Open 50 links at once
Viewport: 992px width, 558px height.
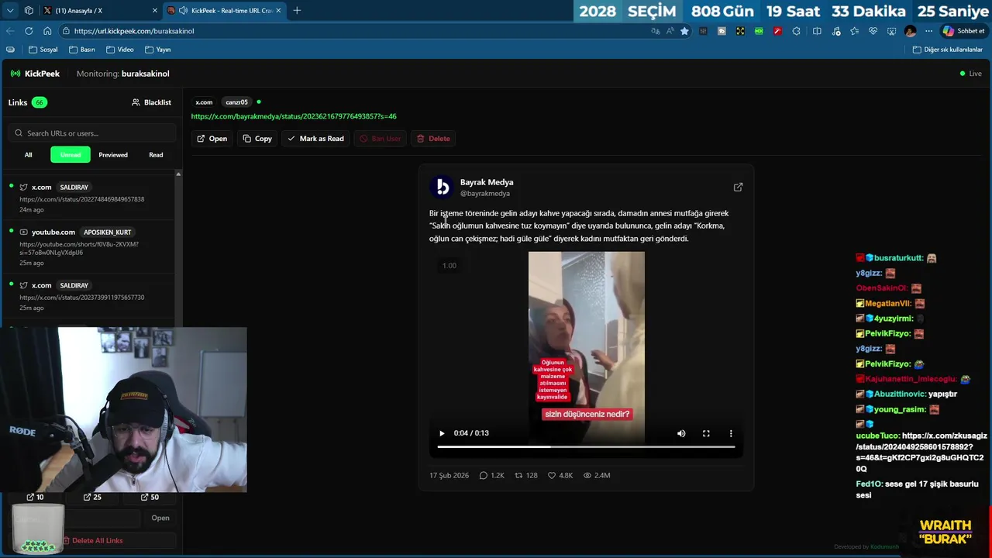tap(150, 497)
